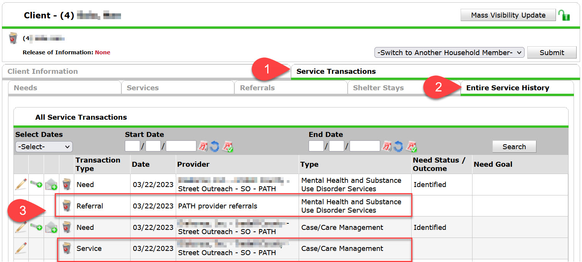Edit the Service row with the pencil icon
This screenshot has height=262, width=582.
coord(21,248)
